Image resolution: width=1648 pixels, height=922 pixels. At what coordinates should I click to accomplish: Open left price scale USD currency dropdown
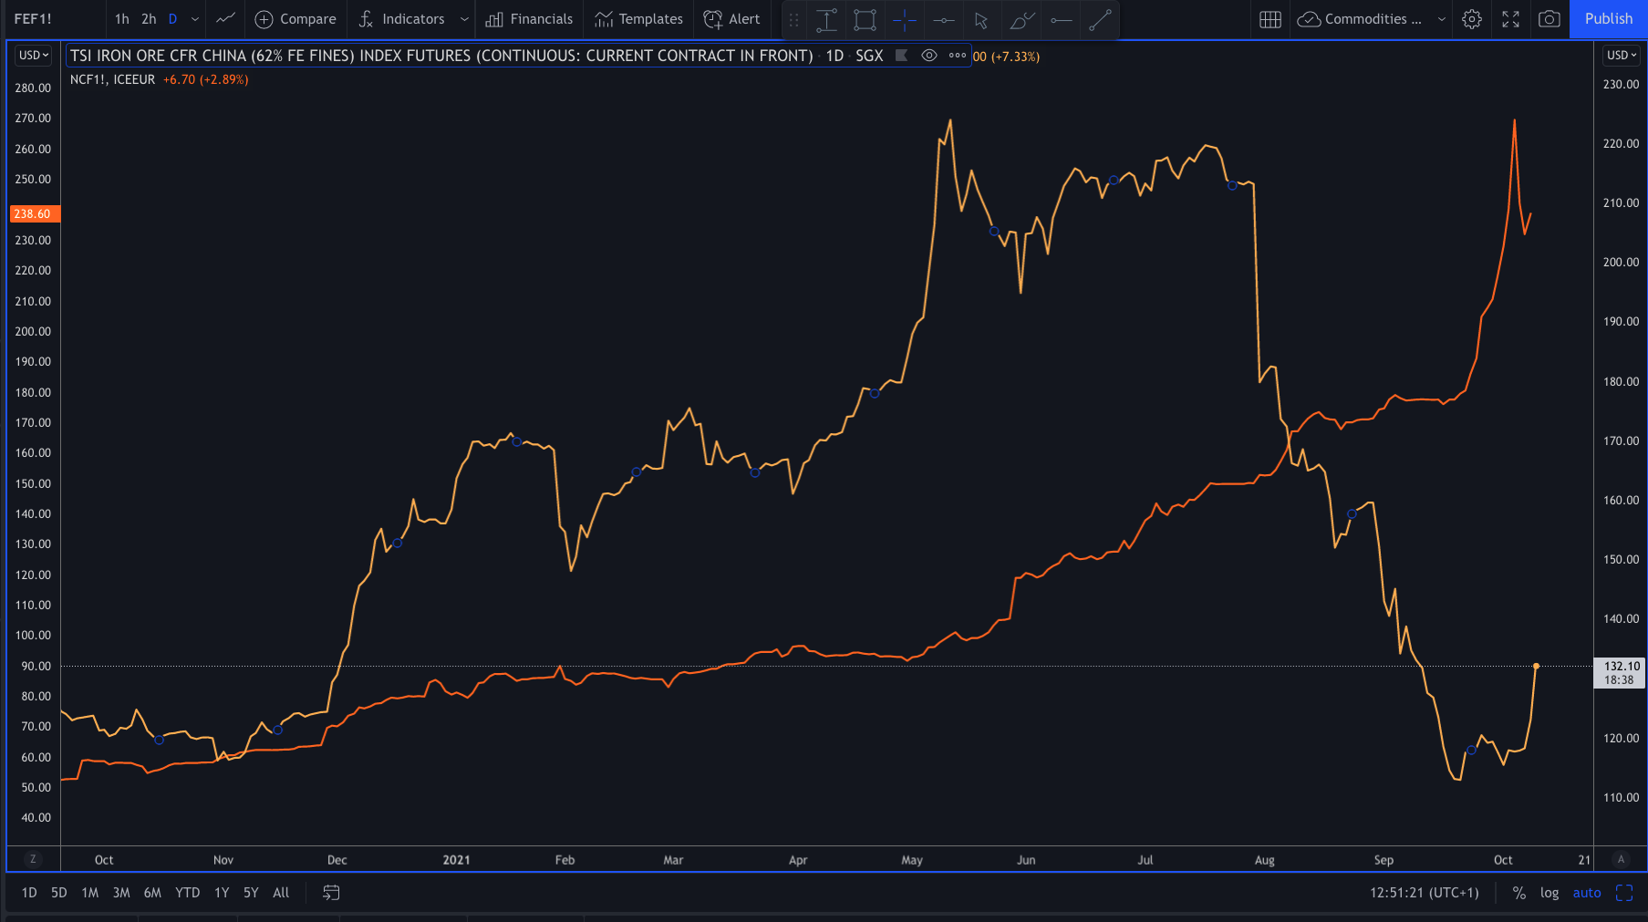tap(34, 56)
